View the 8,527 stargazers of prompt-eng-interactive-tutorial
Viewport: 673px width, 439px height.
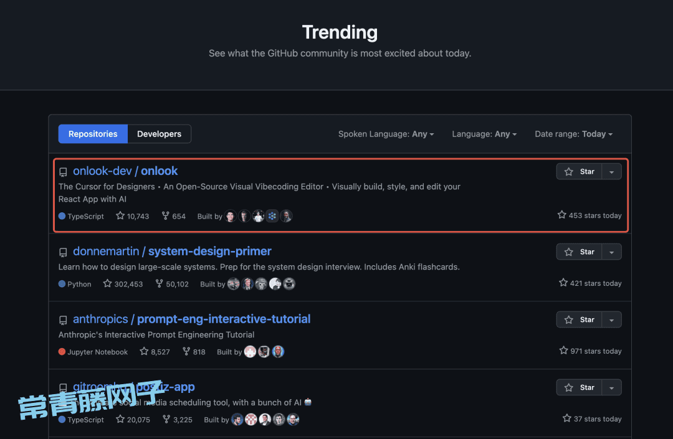click(155, 352)
